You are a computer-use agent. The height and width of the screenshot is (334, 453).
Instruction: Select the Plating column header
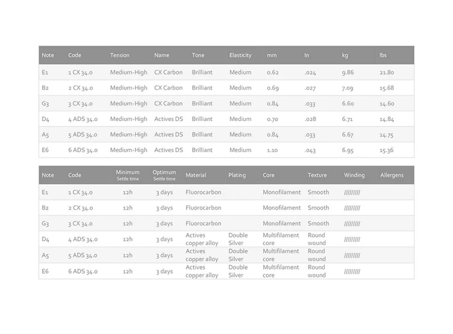[237, 175]
